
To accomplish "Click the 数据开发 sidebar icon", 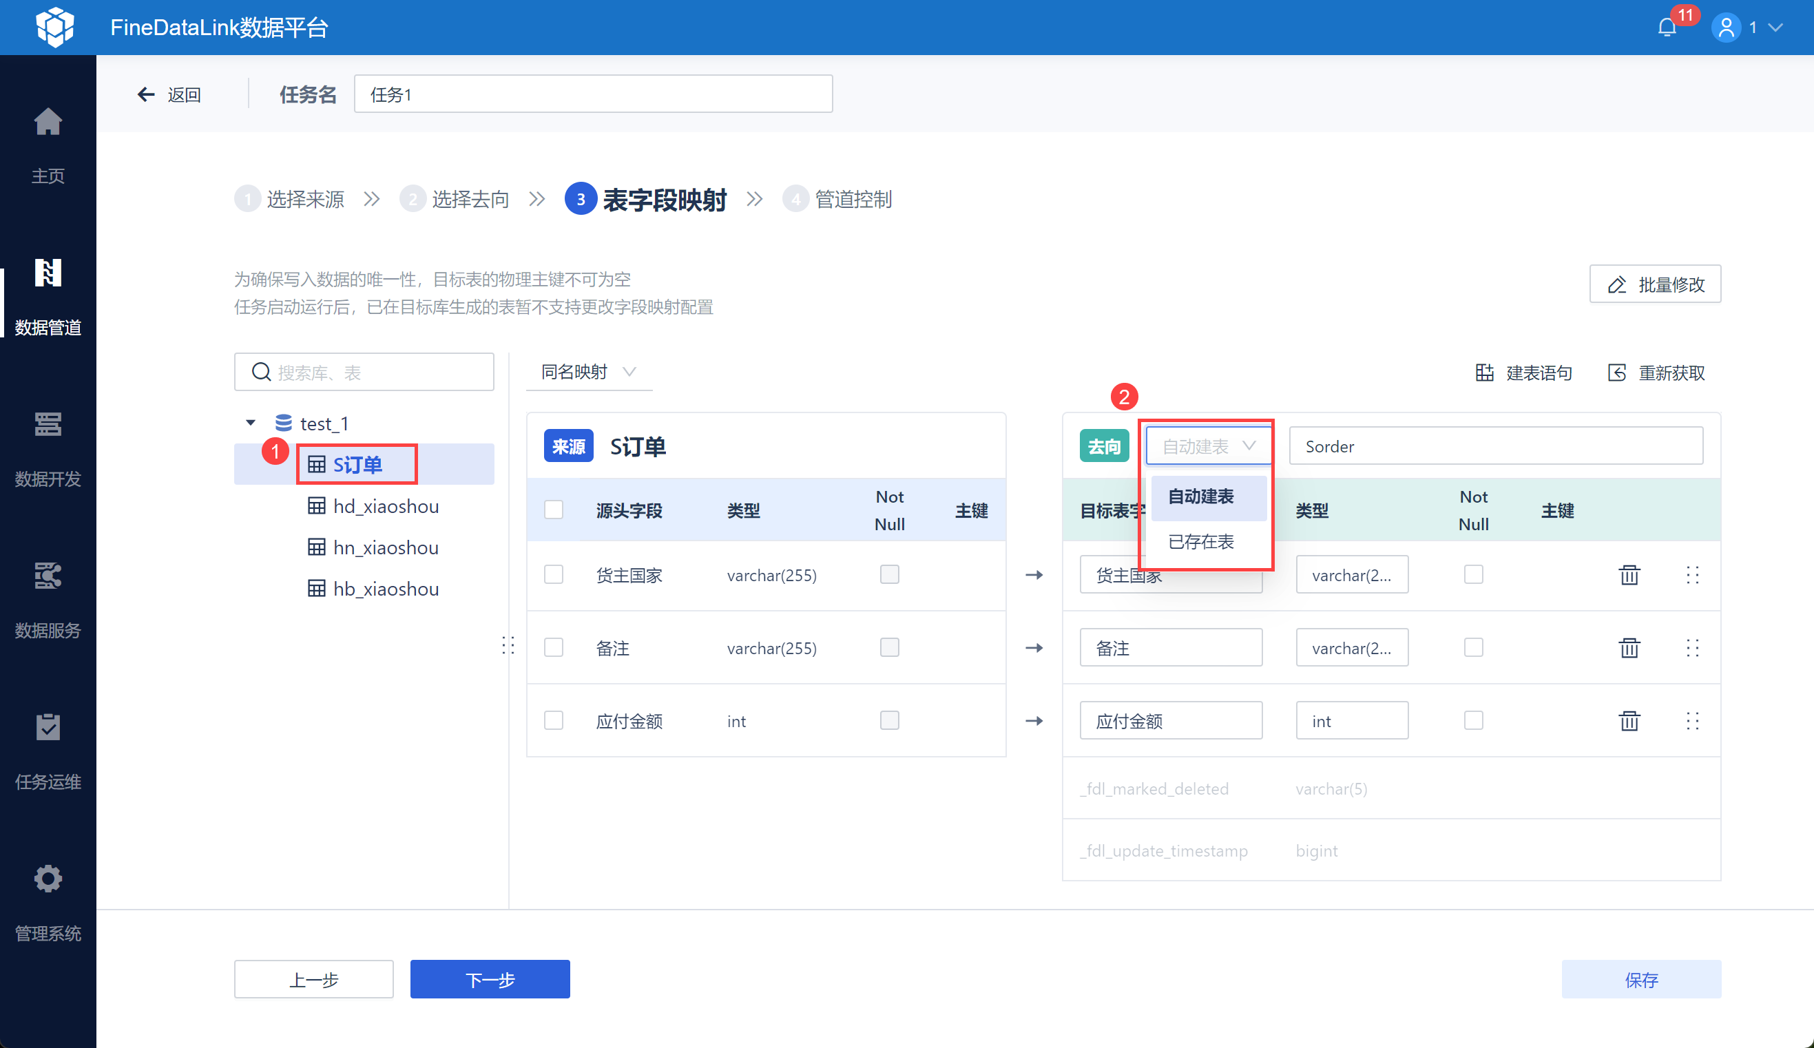I will 48,425.
